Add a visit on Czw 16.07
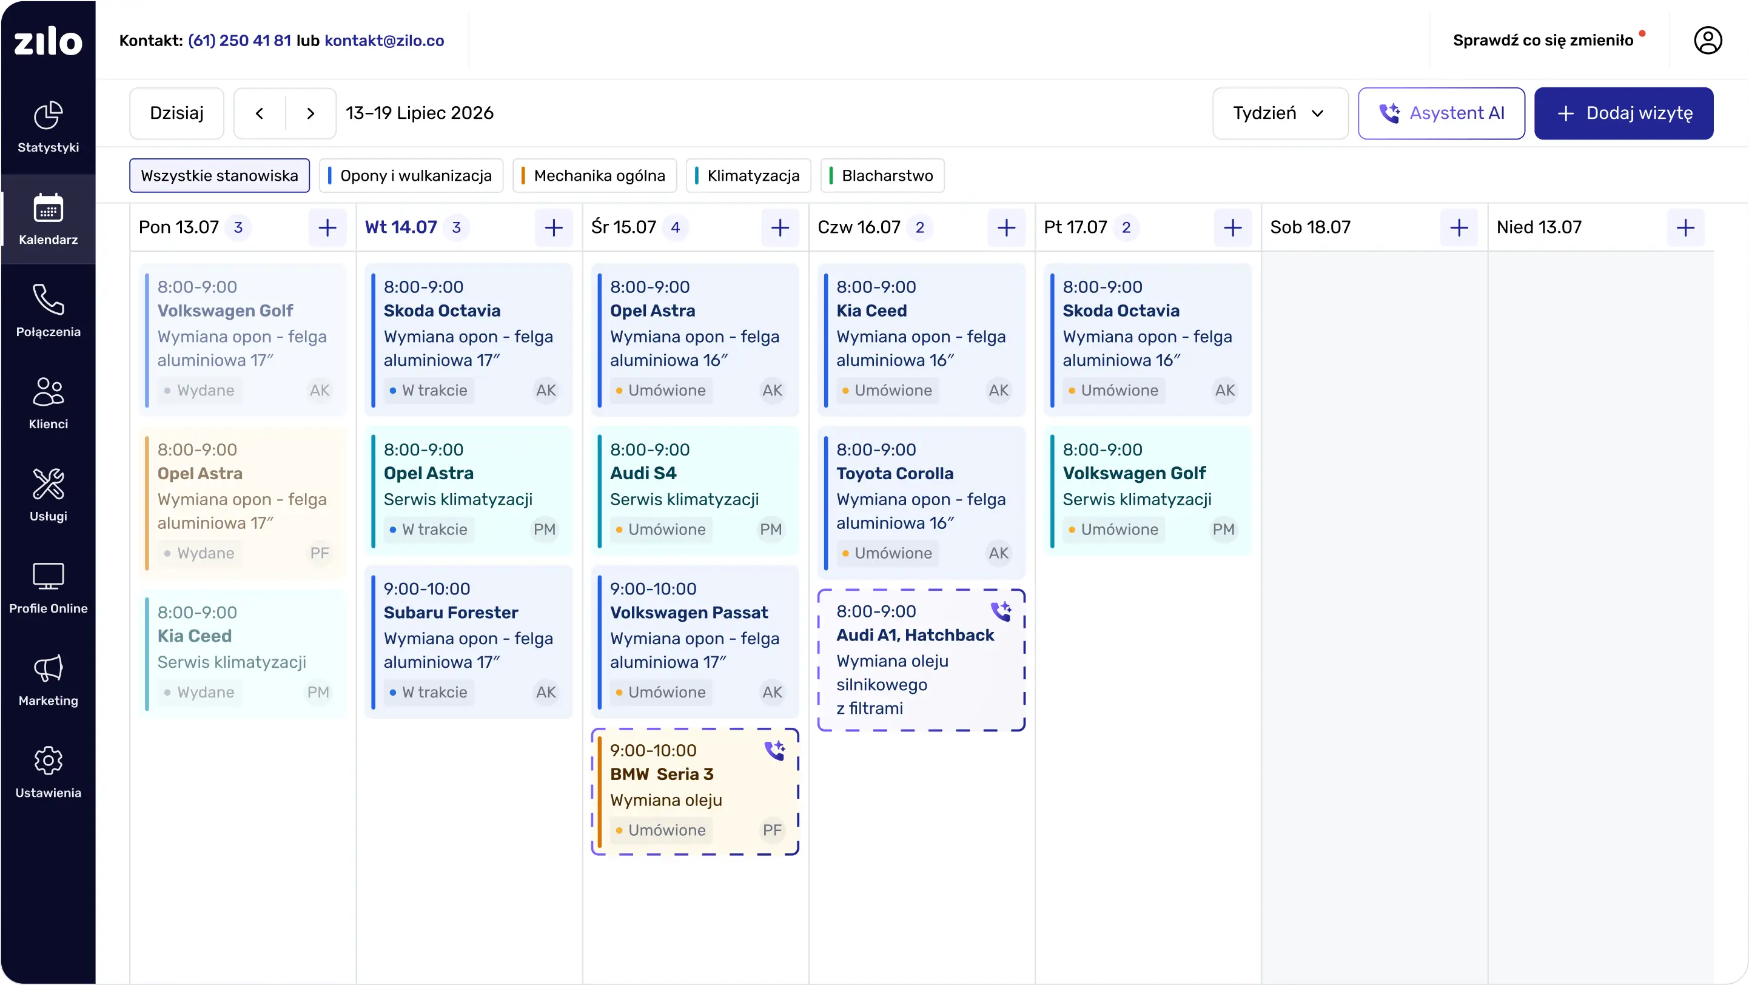 tap(1006, 227)
